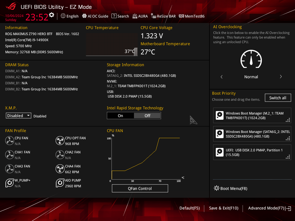
Task: Click the CPU OPT FAN fan icon
Action: pyautogui.click(x=60, y=140)
